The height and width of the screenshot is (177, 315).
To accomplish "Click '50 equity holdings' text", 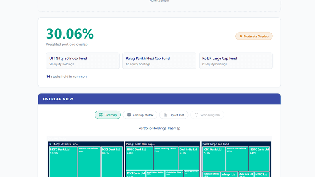I will coord(61,64).
